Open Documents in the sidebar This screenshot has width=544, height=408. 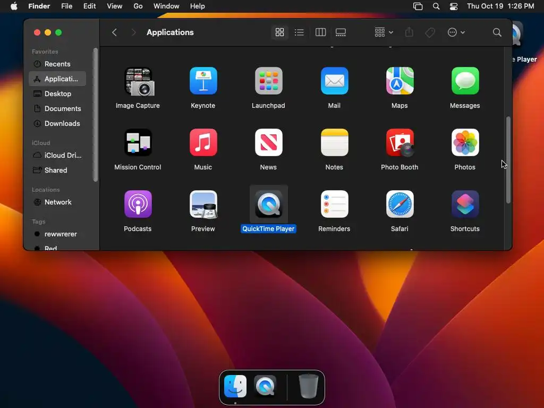[x=57, y=108]
